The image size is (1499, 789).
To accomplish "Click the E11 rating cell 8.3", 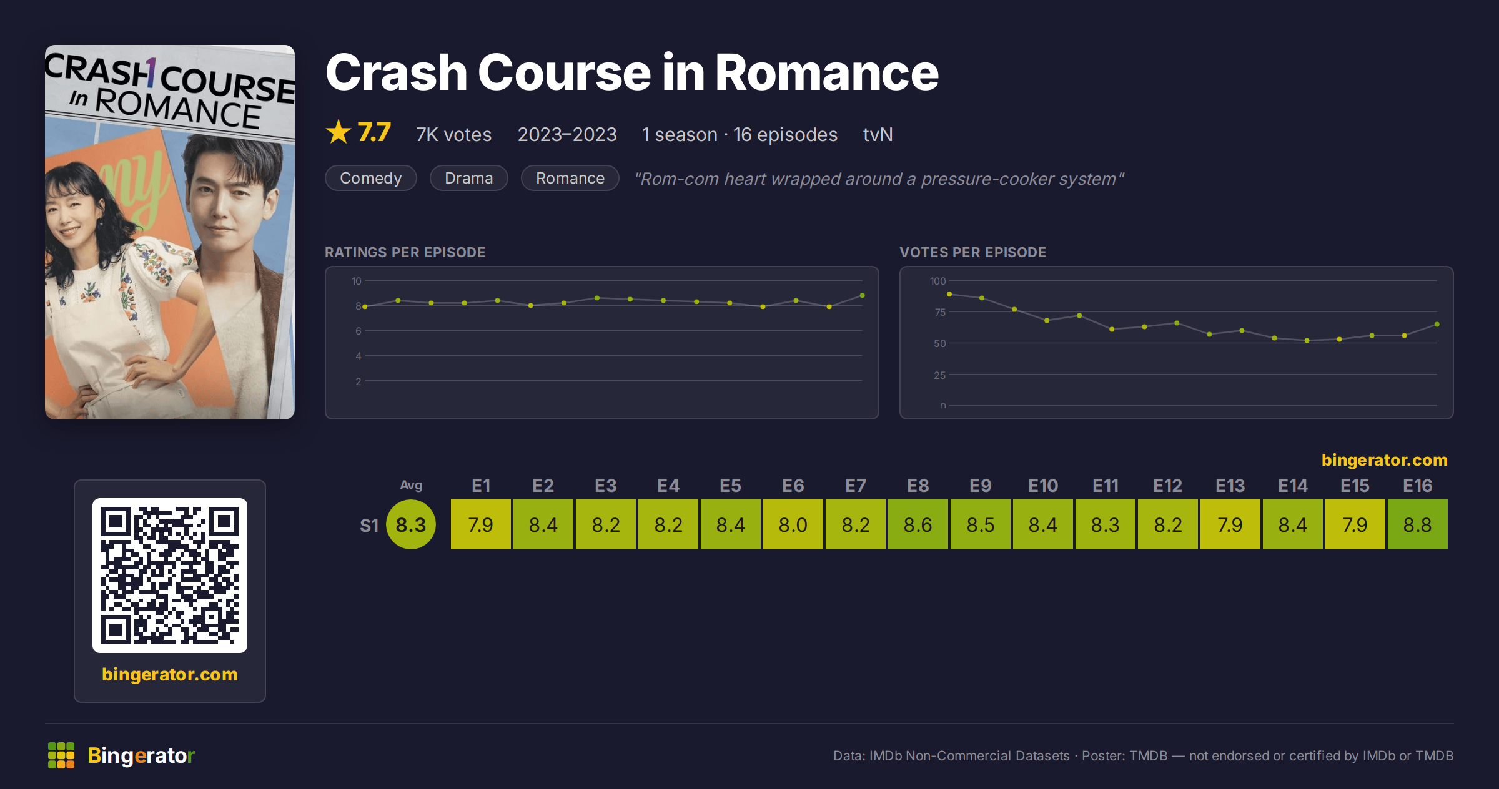I will [1106, 524].
